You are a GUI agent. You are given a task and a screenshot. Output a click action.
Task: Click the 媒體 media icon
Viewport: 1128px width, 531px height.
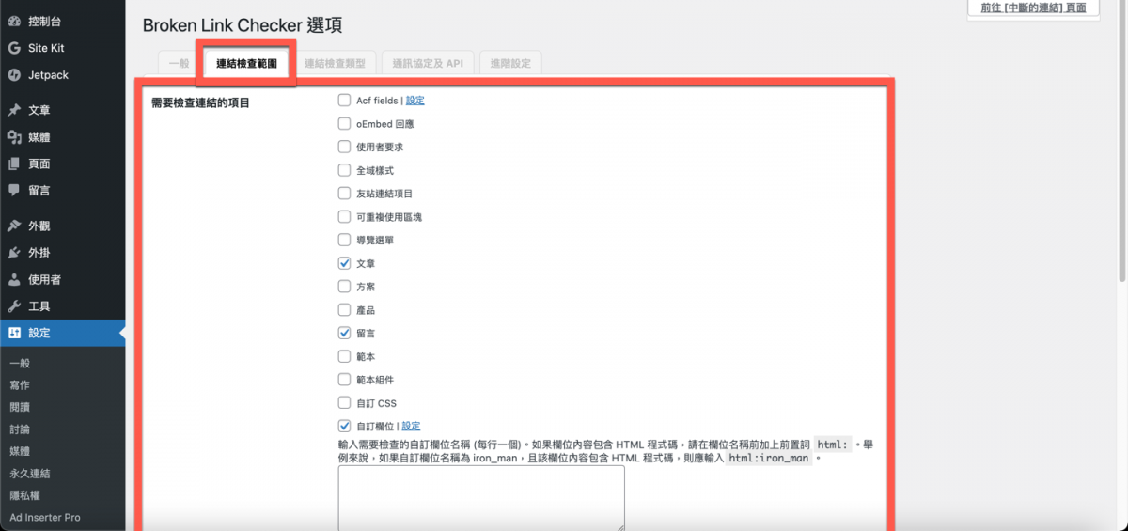pyautogui.click(x=14, y=137)
